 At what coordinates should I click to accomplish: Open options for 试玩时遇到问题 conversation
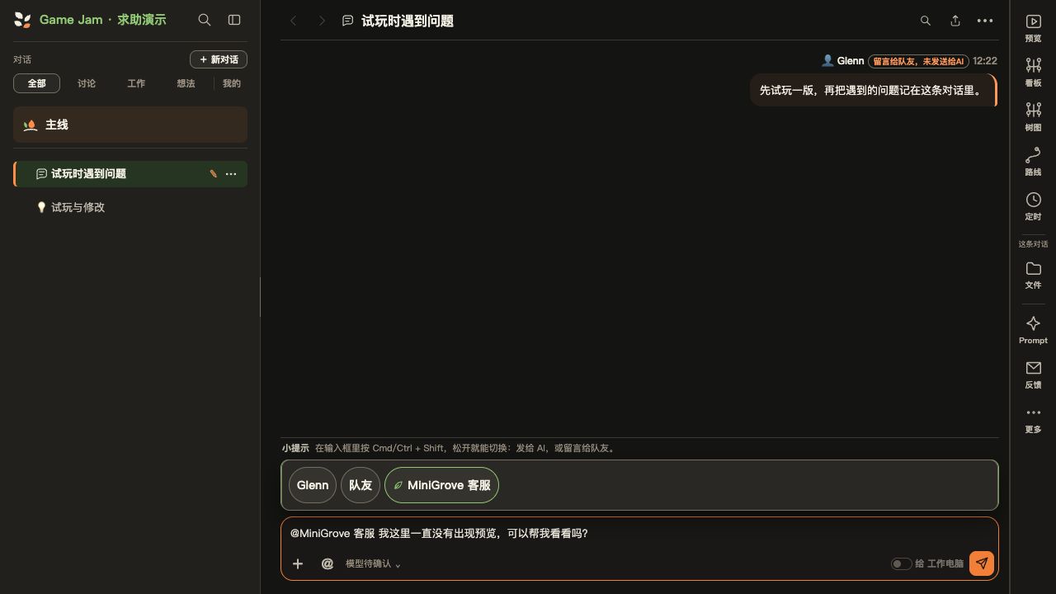(x=231, y=174)
